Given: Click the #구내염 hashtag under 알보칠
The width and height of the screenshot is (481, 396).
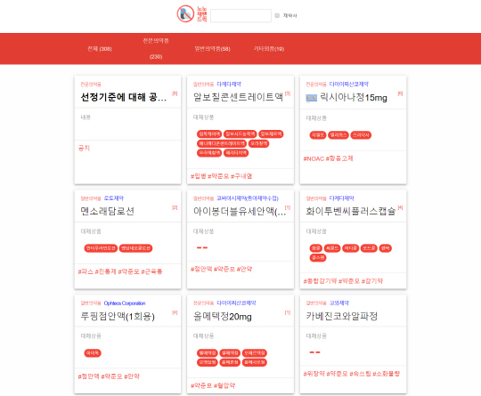Looking at the screenshot, I should pyautogui.click(x=241, y=176).
